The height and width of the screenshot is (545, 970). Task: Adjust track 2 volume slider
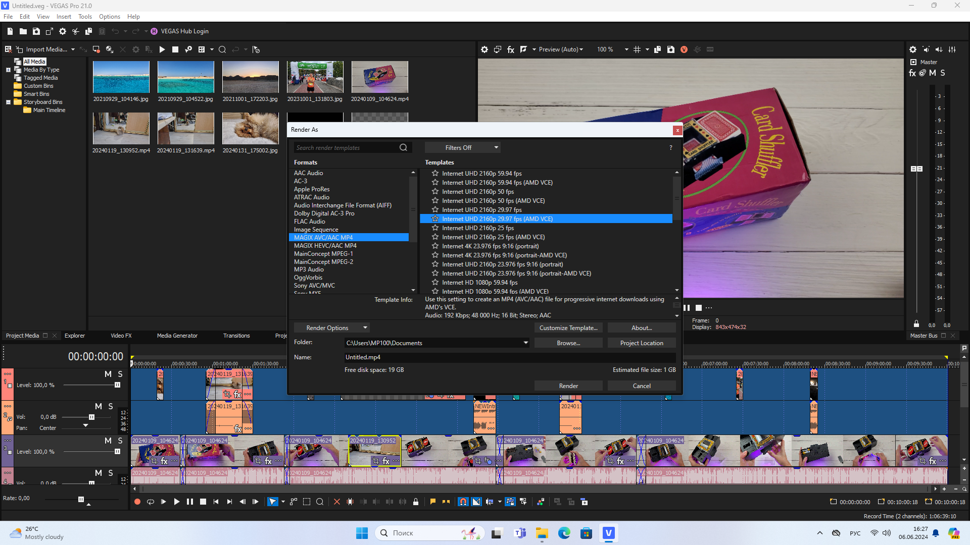(91, 417)
